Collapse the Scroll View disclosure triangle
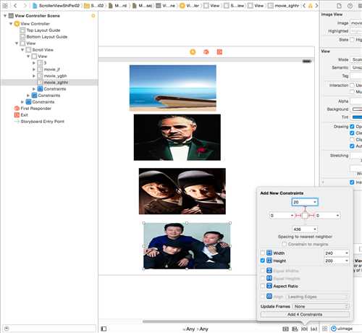 click(x=22, y=50)
